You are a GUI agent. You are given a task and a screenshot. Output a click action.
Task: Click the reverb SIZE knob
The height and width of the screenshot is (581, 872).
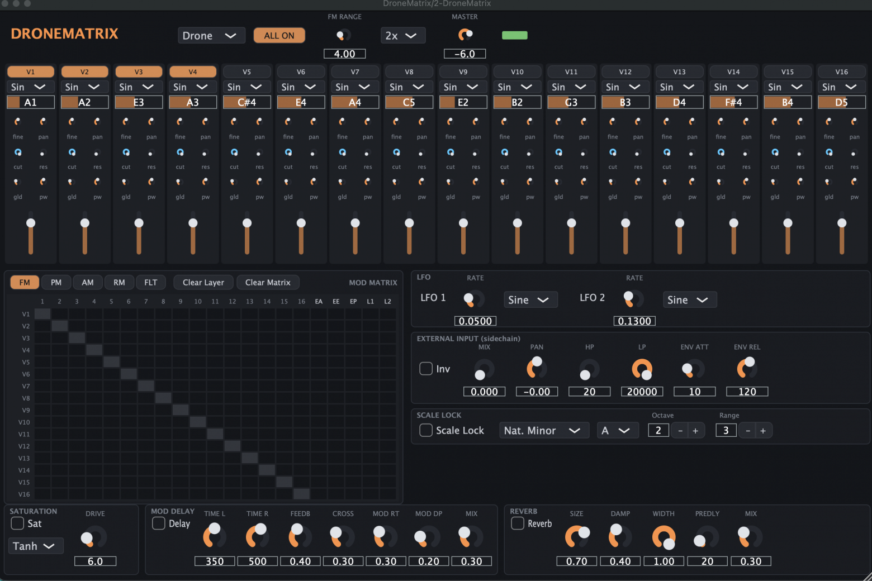point(577,537)
